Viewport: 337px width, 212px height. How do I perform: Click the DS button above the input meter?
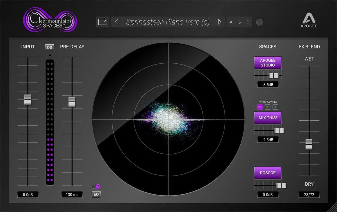[49, 47]
